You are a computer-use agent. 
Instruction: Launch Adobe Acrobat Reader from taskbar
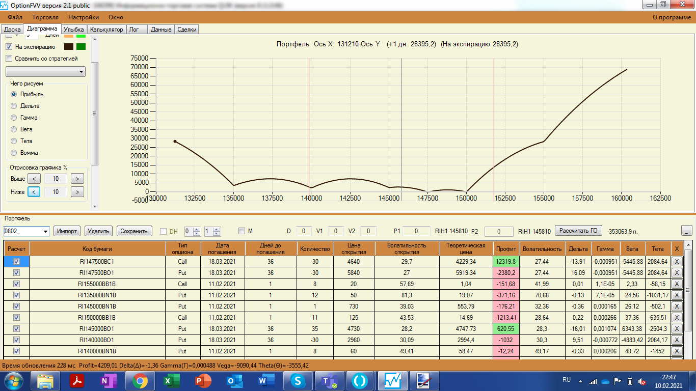[x=77, y=380]
